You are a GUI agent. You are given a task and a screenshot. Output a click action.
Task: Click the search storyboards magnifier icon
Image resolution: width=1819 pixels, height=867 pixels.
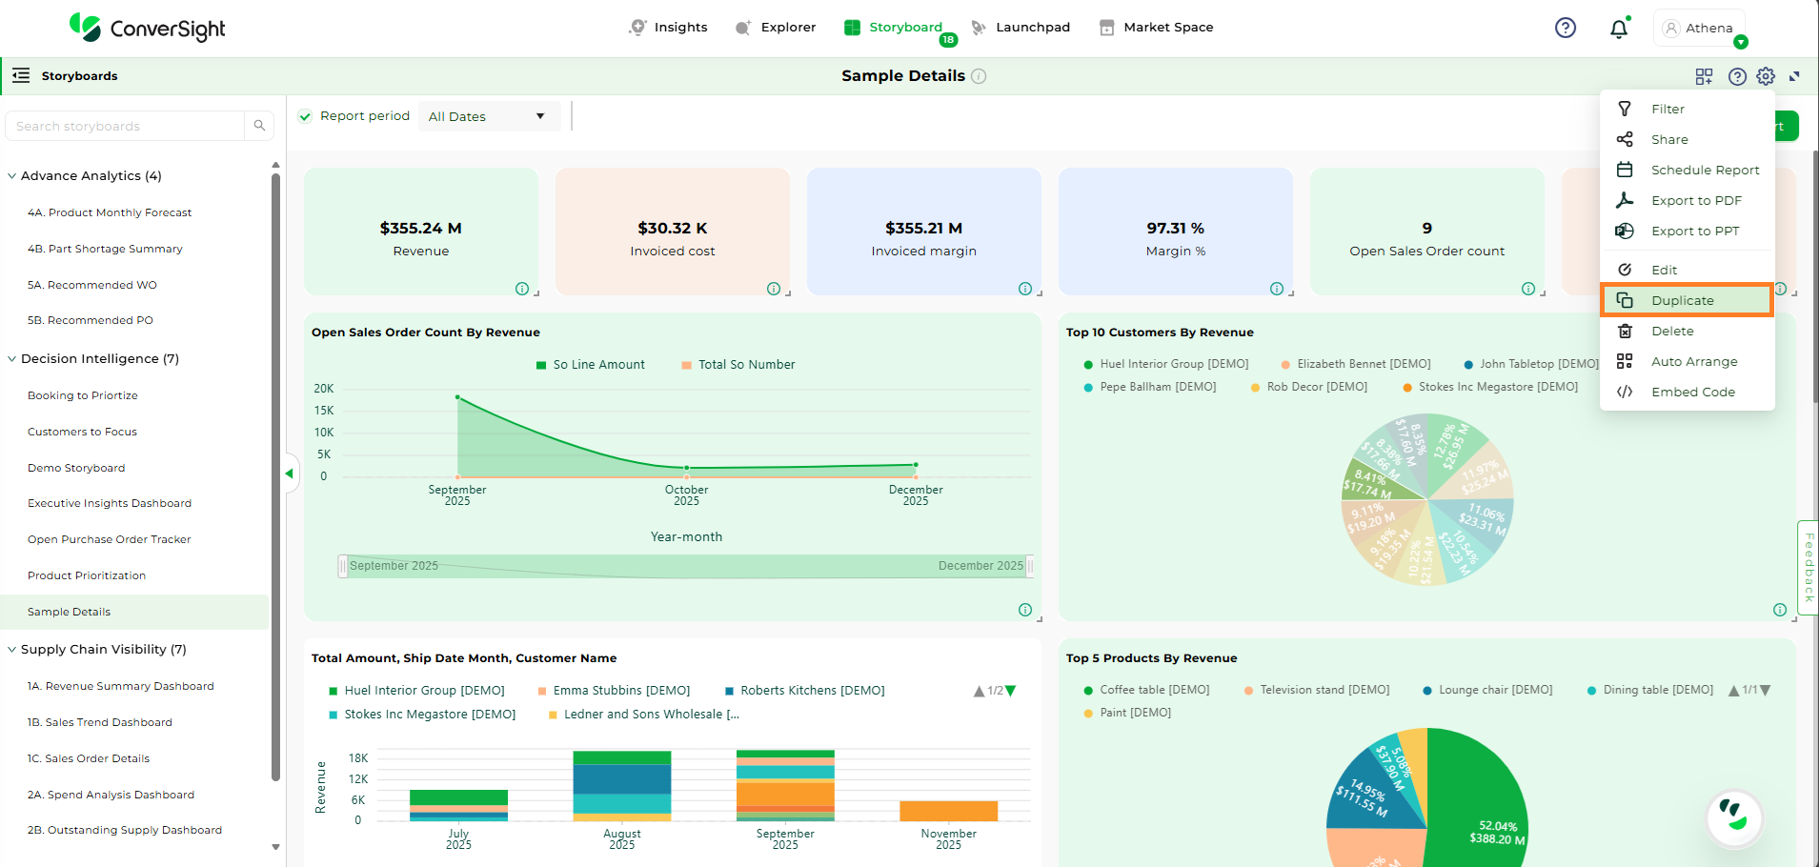(259, 126)
